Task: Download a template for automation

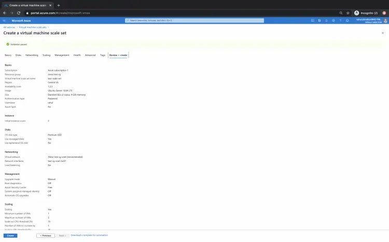Action: pos(89,235)
